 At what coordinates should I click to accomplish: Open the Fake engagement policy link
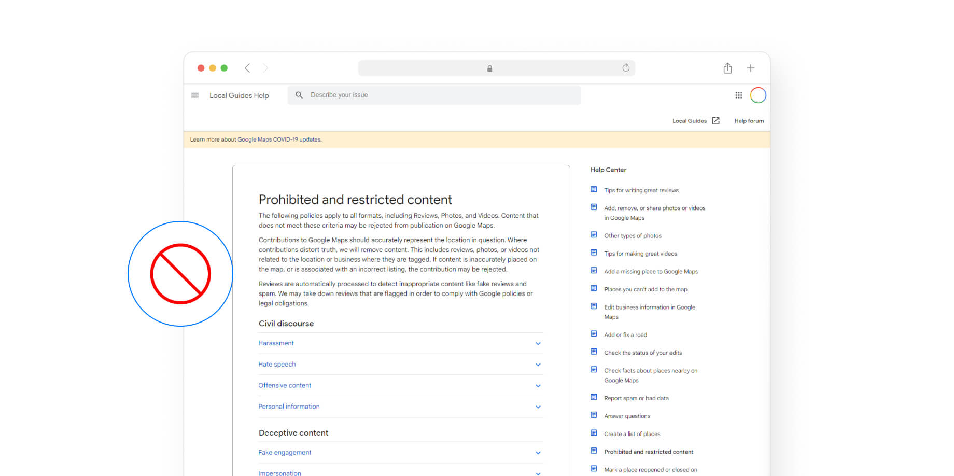pos(285,453)
